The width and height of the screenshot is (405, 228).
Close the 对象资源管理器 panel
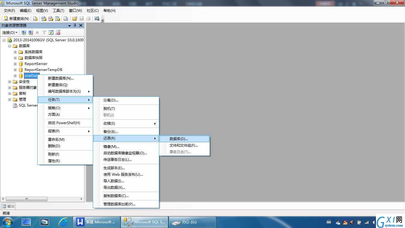point(81,26)
